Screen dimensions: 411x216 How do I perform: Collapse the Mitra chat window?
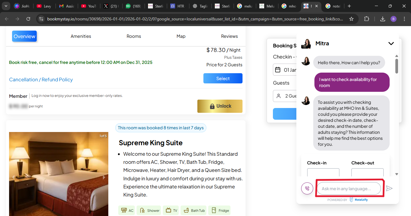point(391,43)
